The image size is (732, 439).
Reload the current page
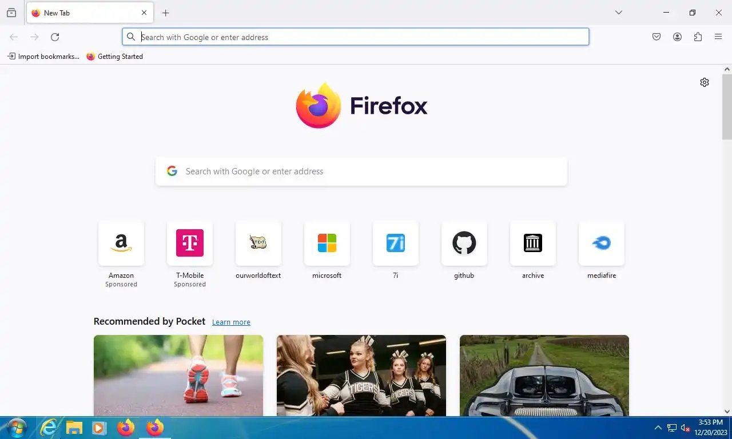pos(55,37)
